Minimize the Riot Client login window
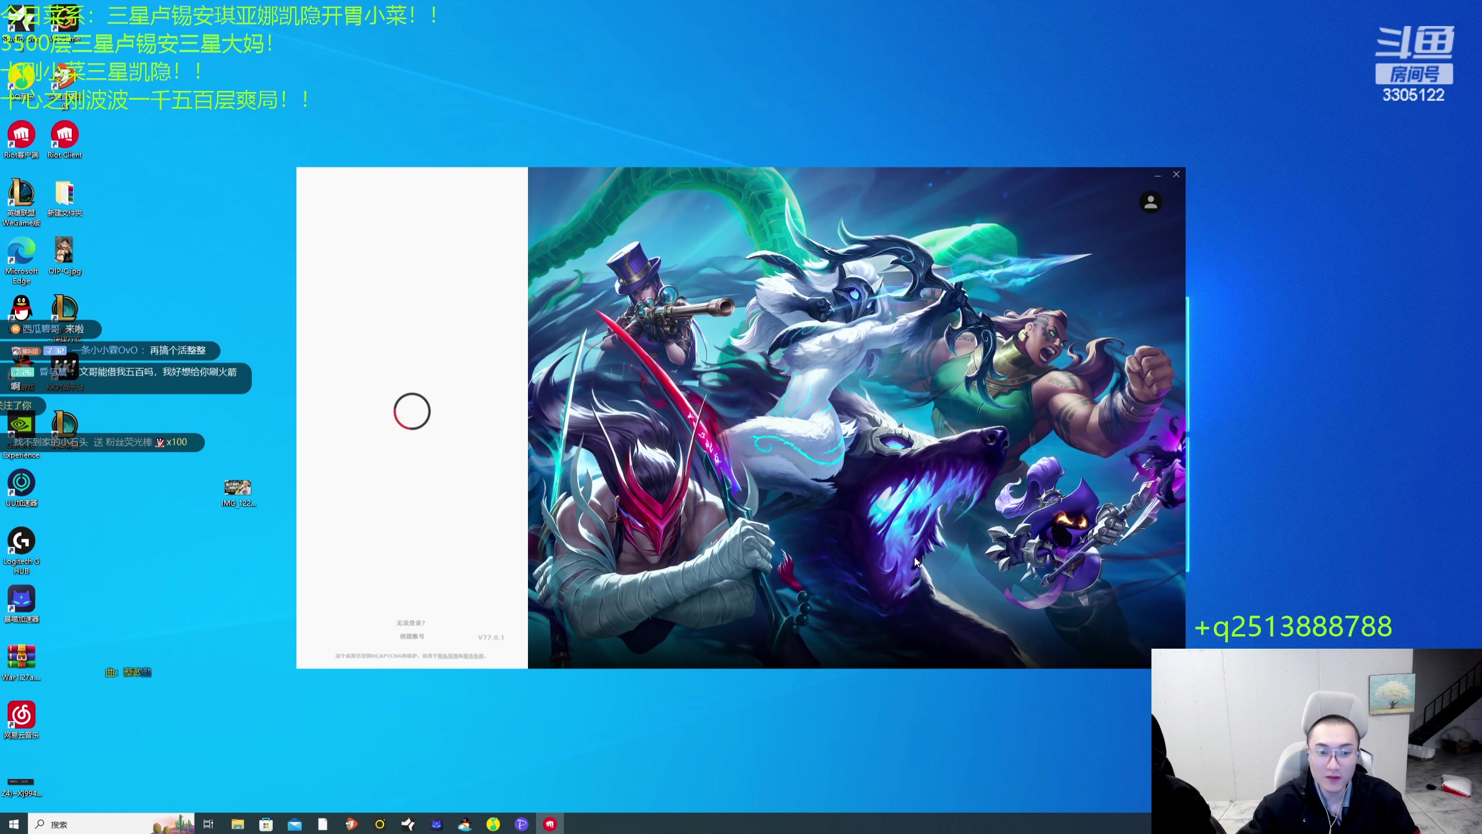Viewport: 1482px width, 834px height. 1158,174
